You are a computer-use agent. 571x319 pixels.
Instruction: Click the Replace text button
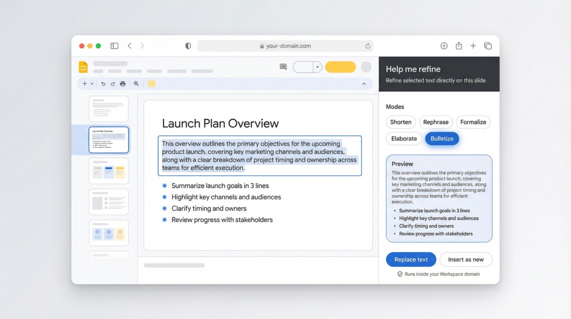[411, 259]
